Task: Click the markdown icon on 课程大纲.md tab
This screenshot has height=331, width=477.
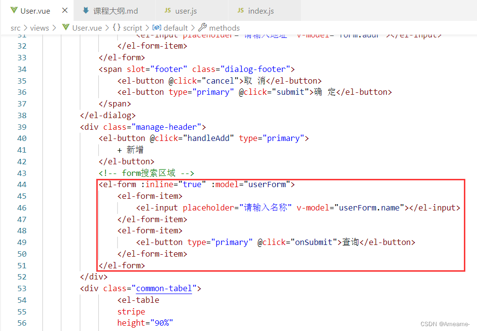Action: coord(86,11)
